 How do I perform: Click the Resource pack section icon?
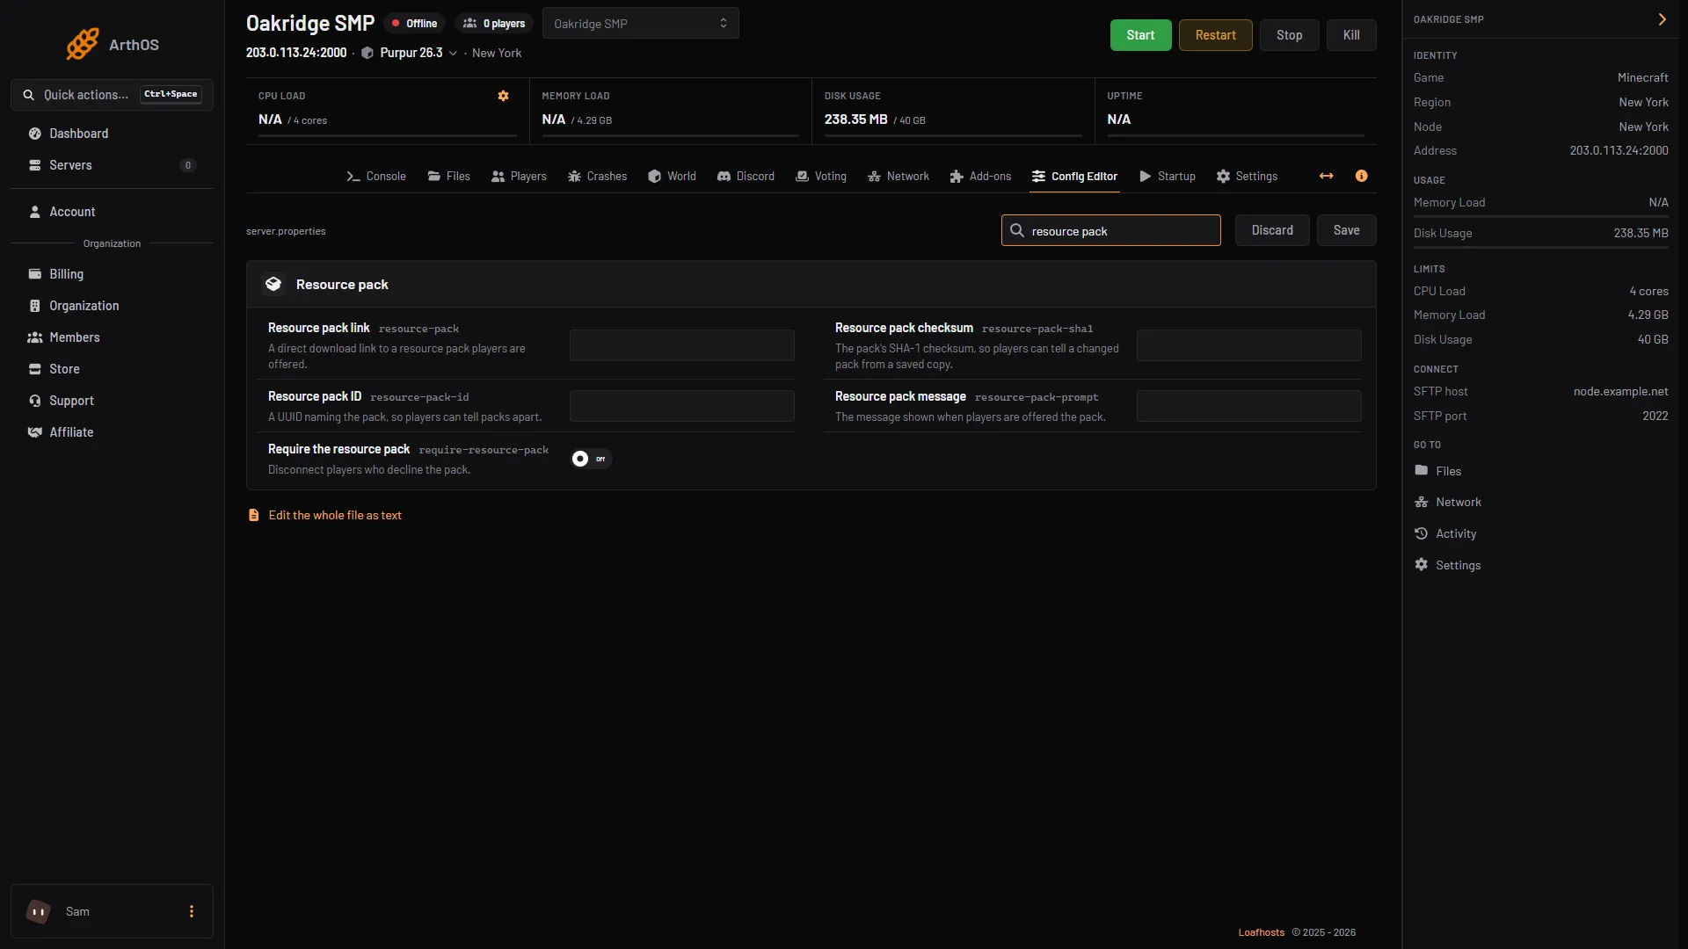tap(273, 284)
